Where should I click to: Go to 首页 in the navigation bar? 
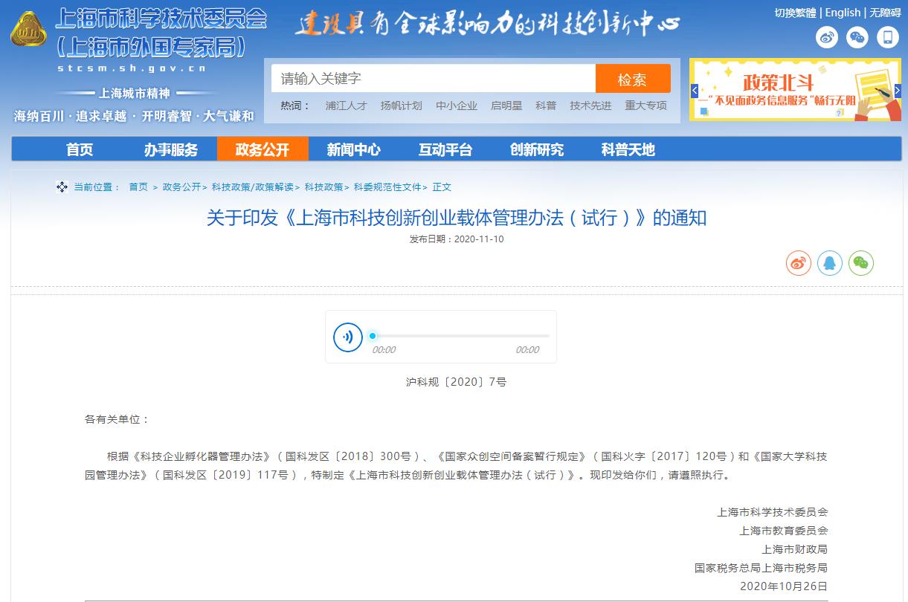coord(80,149)
